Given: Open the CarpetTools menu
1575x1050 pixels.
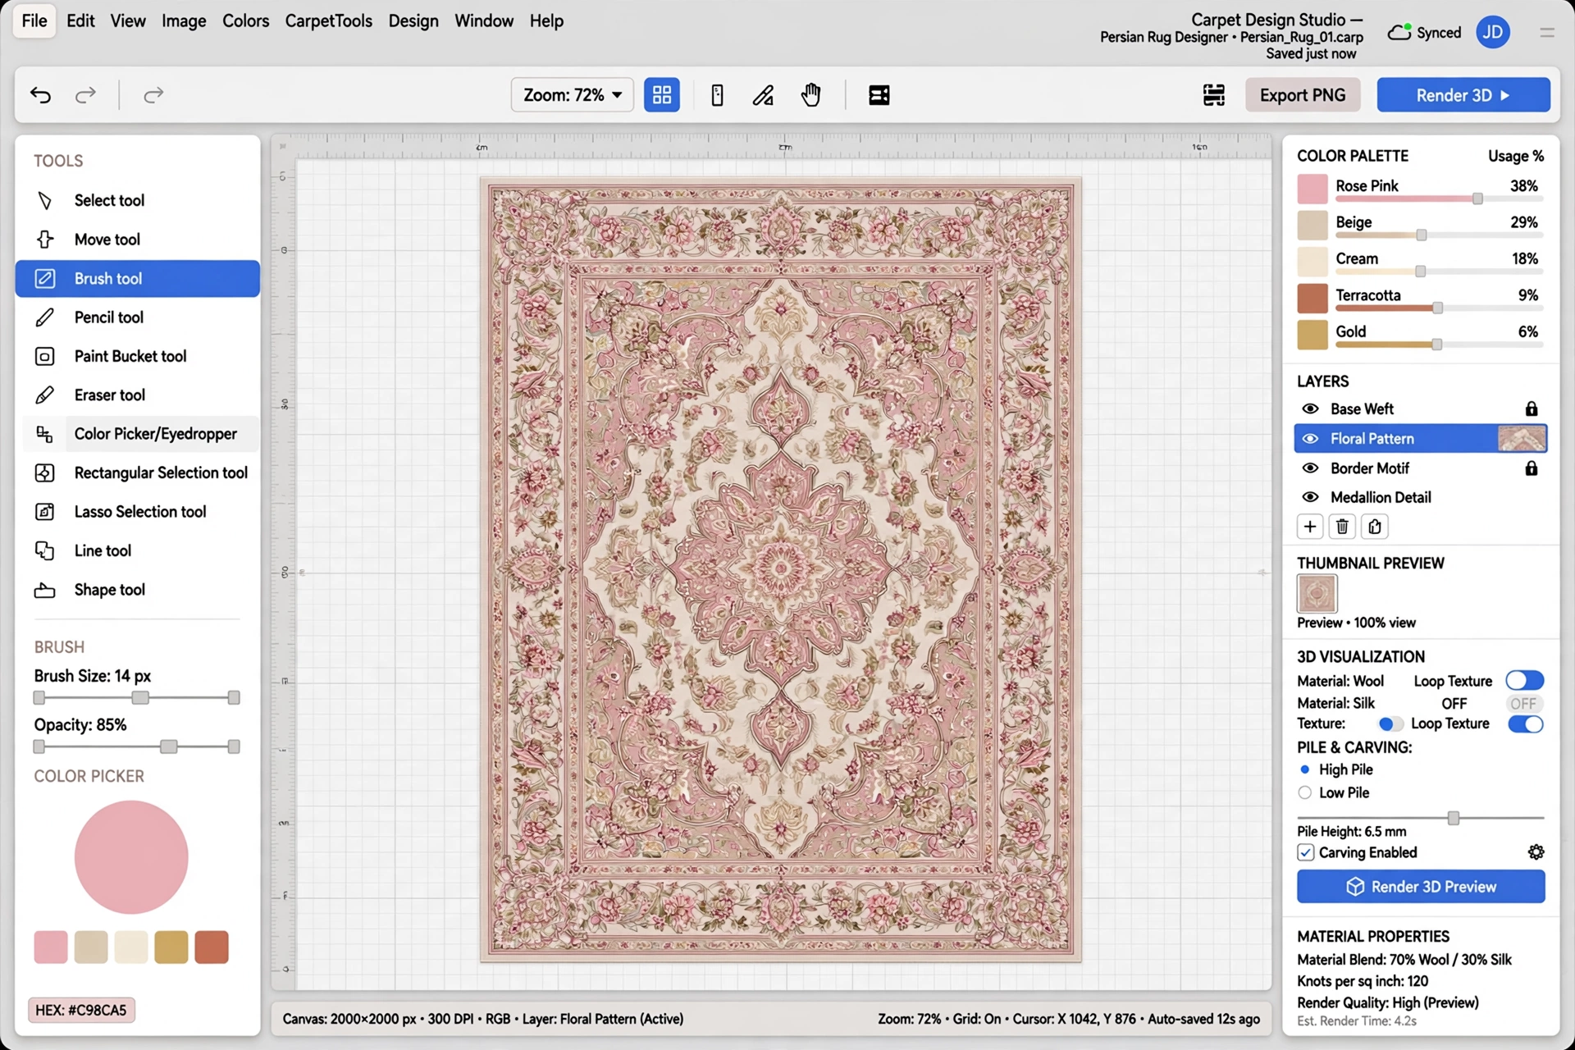Looking at the screenshot, I should pos(328,21).
